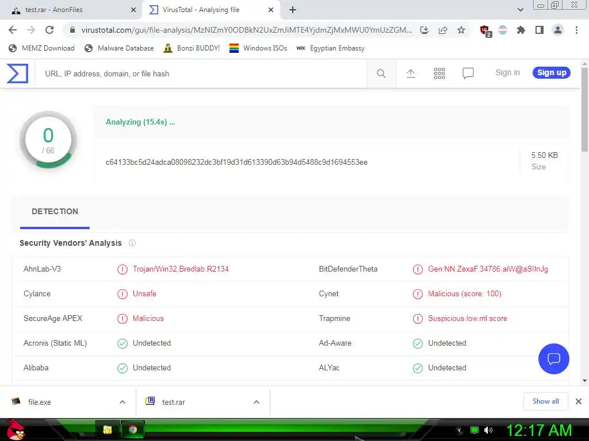Open the blue chat bubble floating button
Image resolution: width=589 pixels, height=441 pixels.
[x=554, y=359]
